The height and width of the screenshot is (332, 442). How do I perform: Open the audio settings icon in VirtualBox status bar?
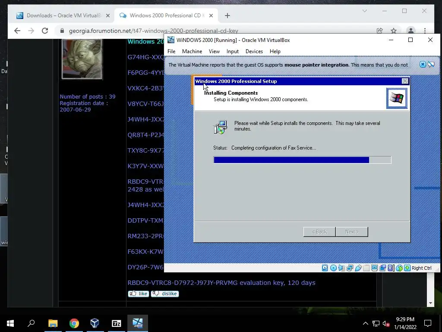pos(341,268)
